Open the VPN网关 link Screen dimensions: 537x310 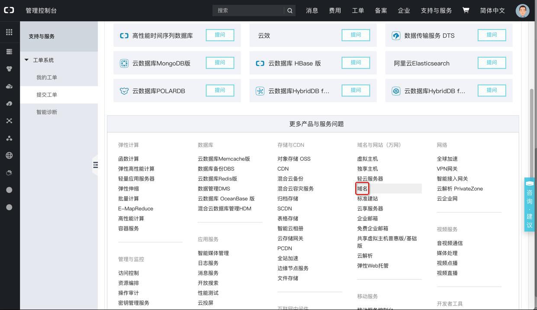point(447,169)
